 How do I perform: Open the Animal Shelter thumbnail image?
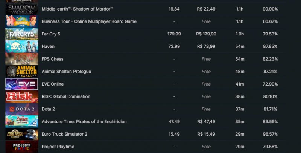(21, 71)
